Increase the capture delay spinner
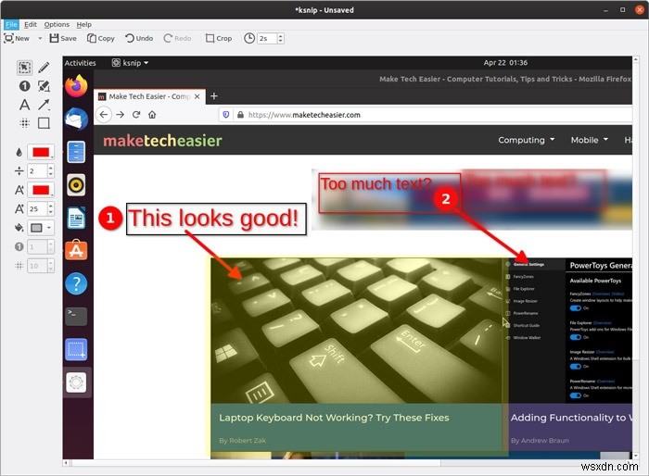 coord(281,35)
